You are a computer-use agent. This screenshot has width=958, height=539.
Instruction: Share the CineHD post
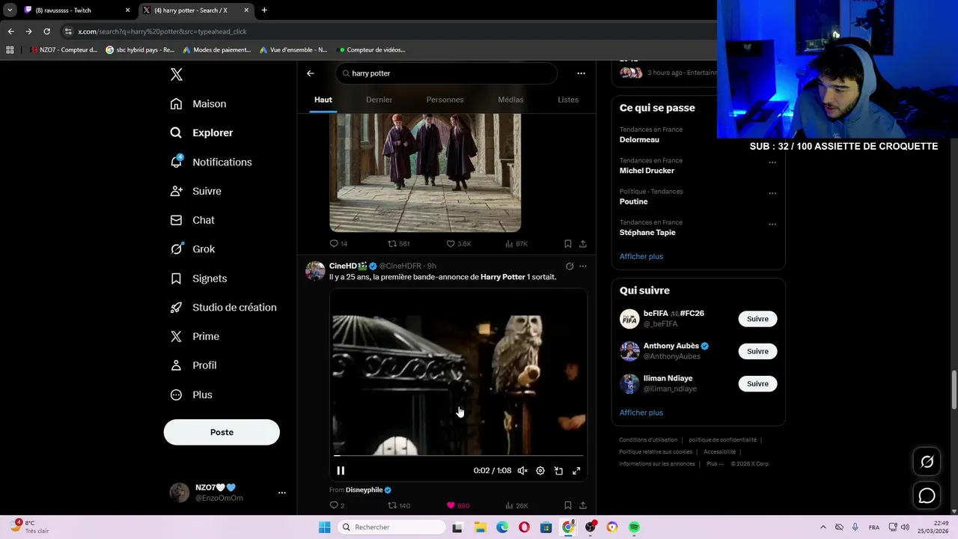pyautogui.click(x=583, y=506)
